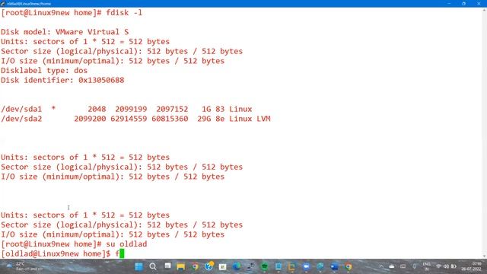Close the terminal window
The image size is (487, 274).
479,3
